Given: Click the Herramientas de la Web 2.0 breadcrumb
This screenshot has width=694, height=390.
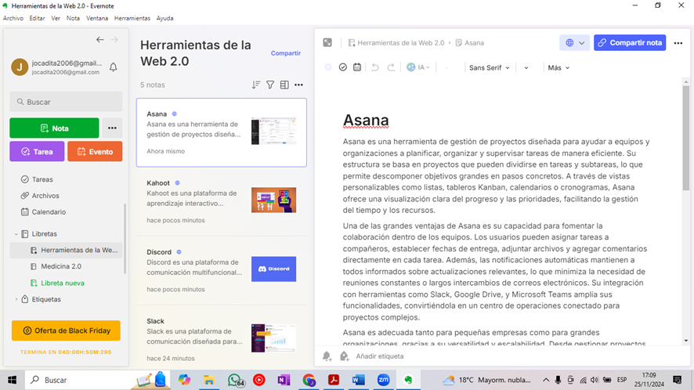Looking at the screenshot, I should (396, 43).
